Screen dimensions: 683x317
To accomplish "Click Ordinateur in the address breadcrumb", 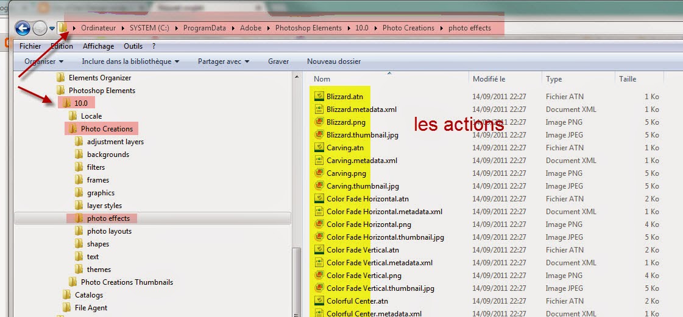I will pyautogui.click(x=99, y=28).
